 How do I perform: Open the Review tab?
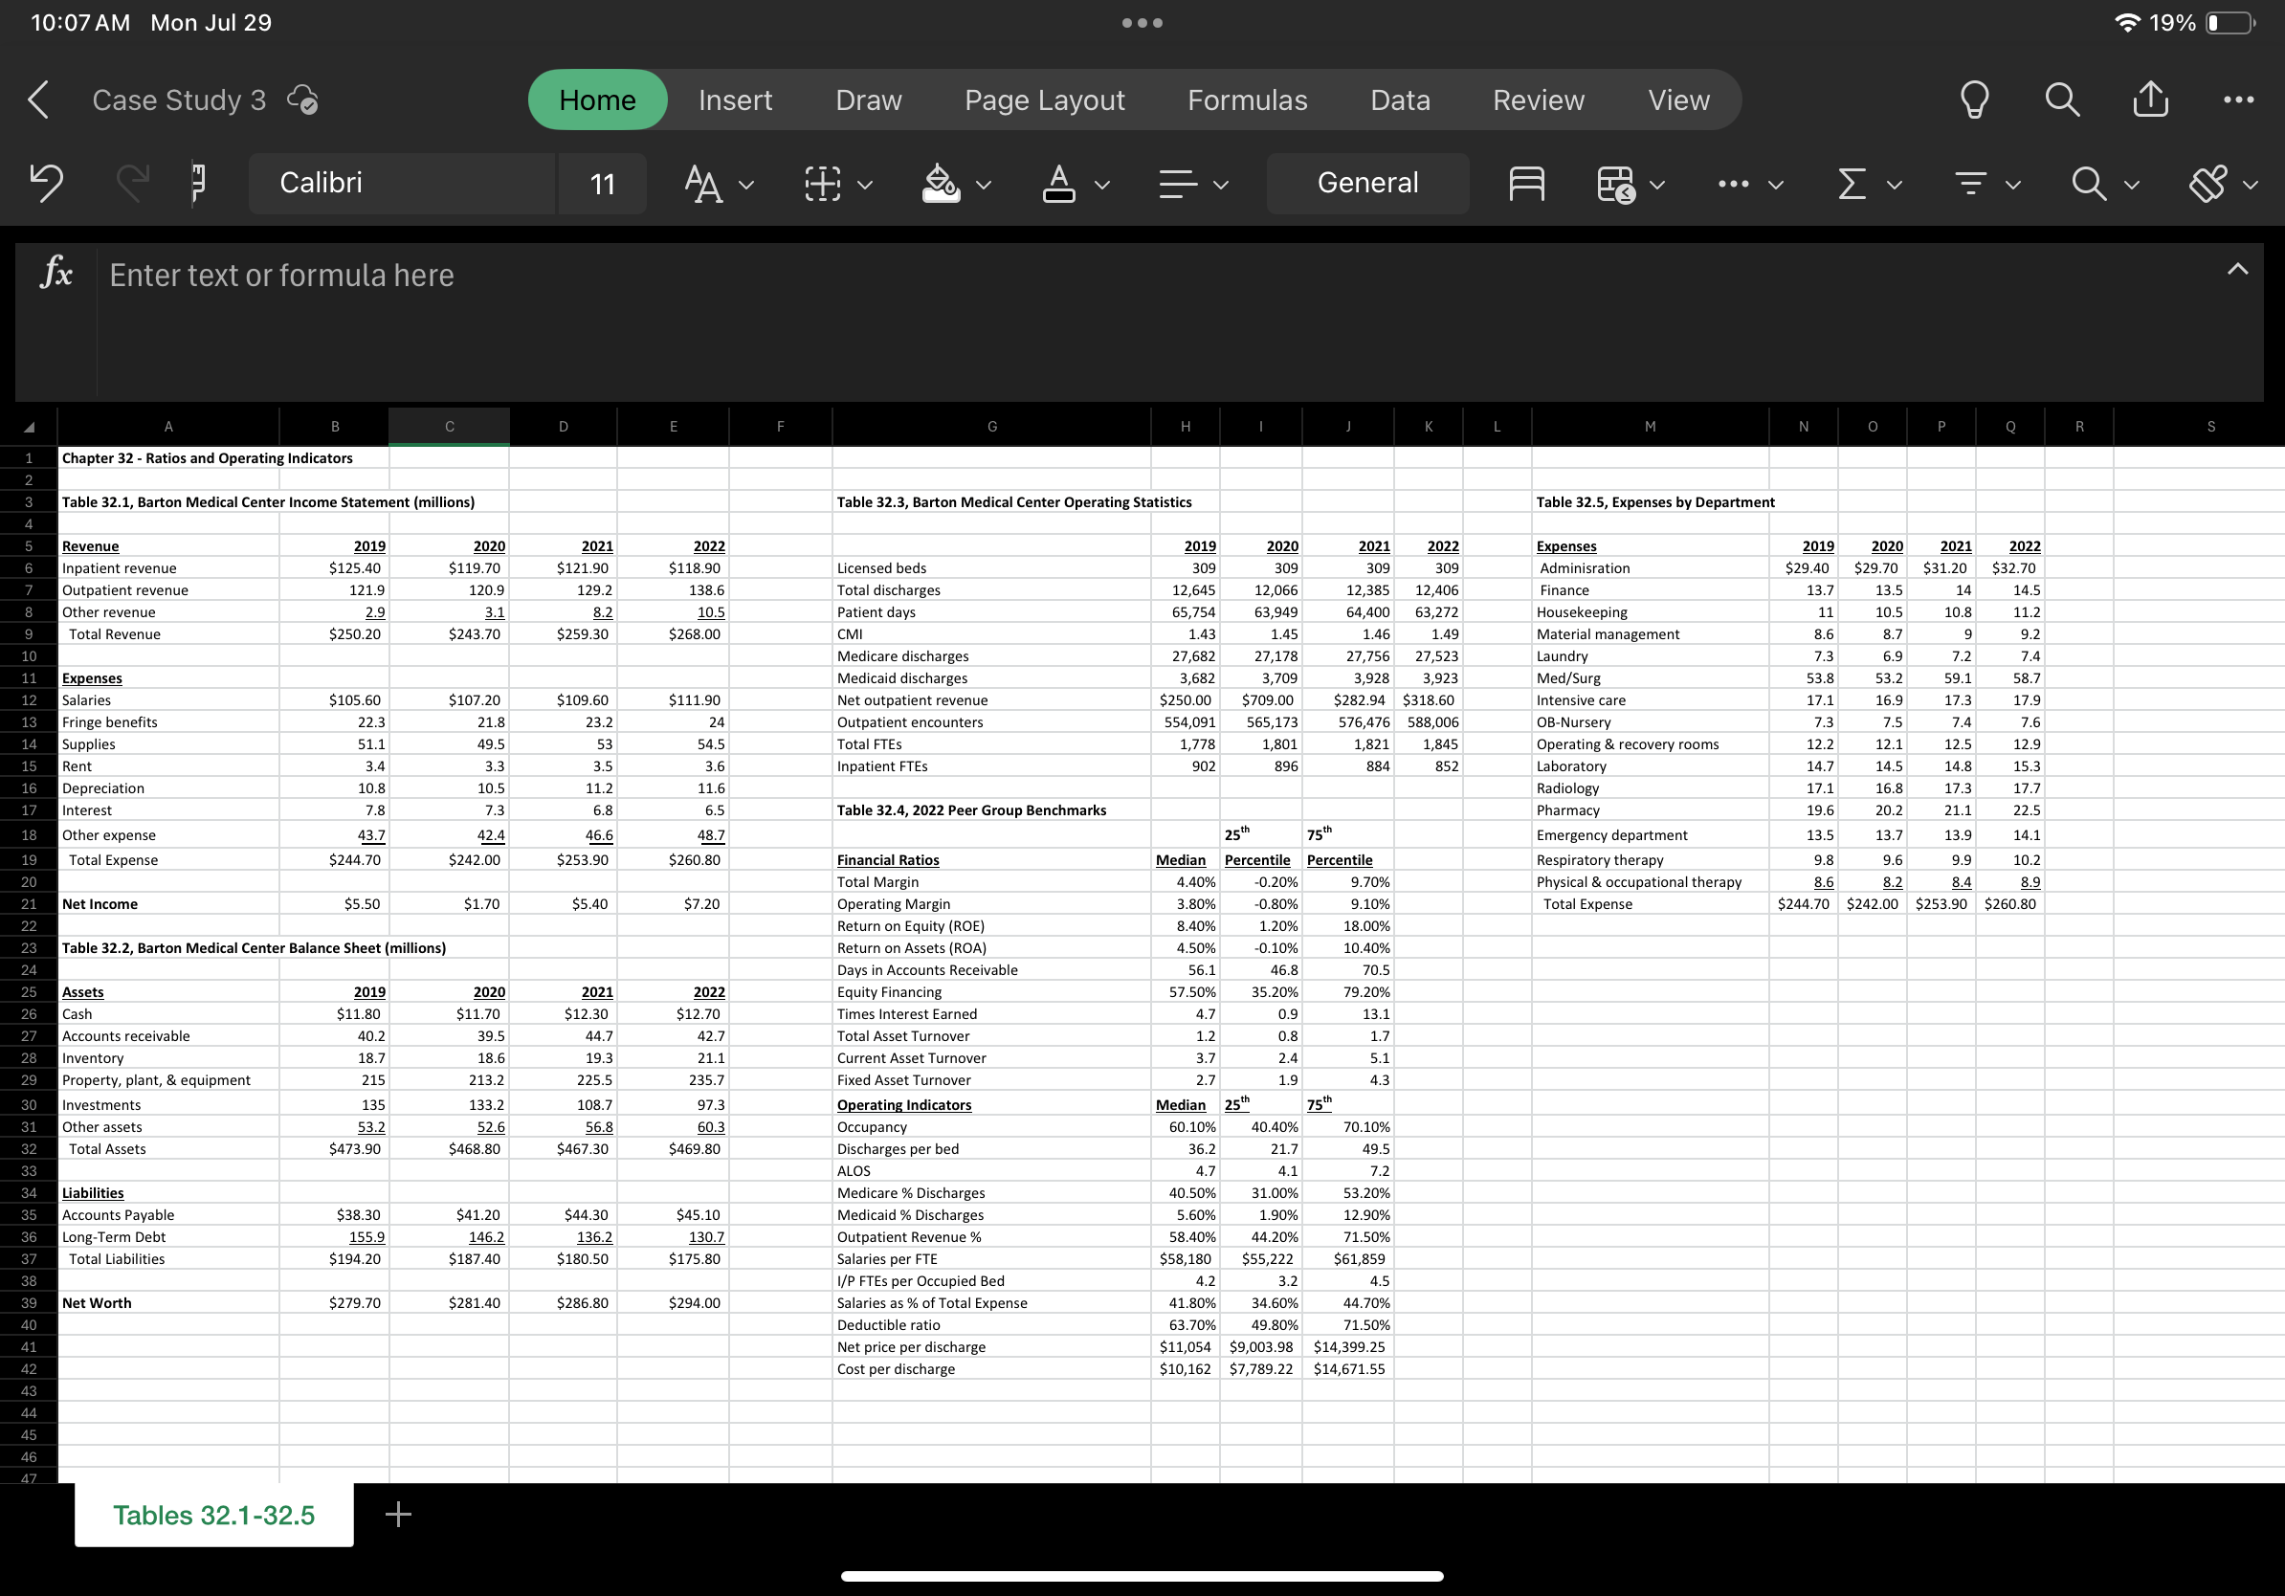tap(1537, 100)
